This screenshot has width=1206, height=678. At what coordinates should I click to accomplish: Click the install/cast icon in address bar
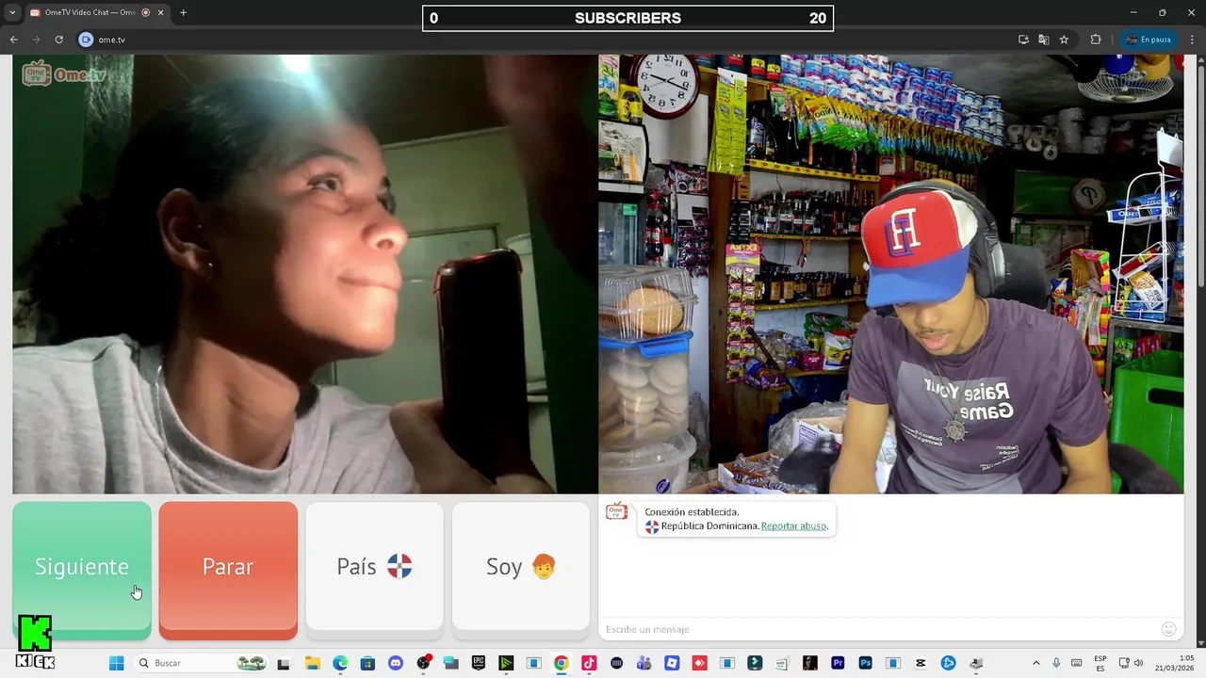[x=1023, y=40]
